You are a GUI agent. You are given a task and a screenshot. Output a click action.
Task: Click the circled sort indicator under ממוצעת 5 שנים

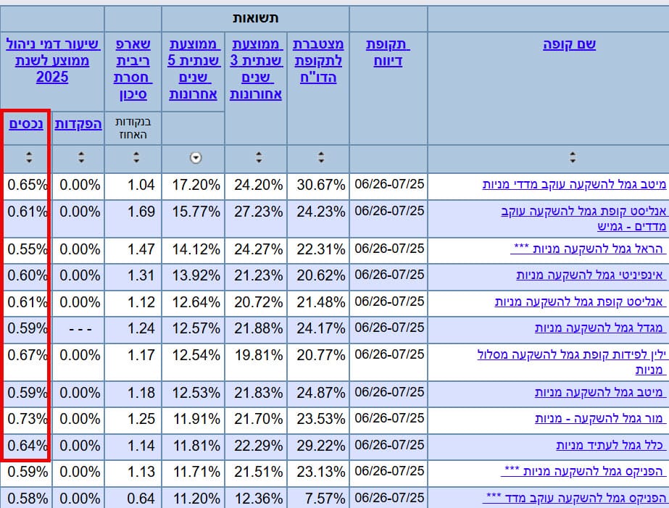click(196, 158)
